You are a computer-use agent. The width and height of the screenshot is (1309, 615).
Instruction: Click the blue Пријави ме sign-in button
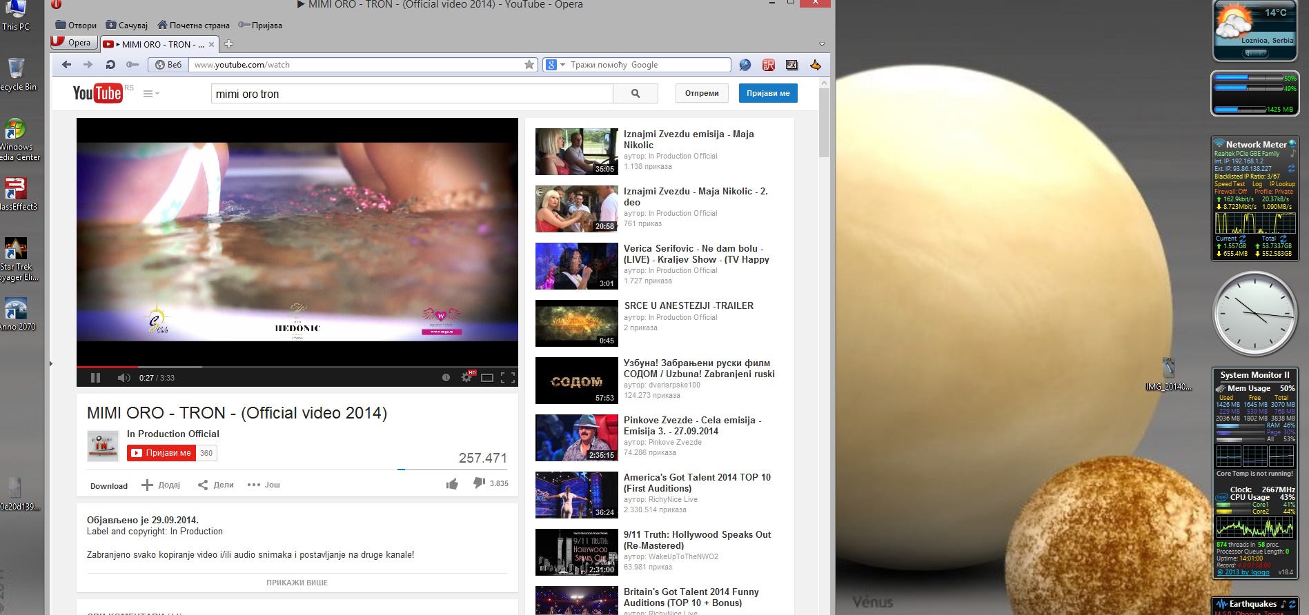[x=768, y=93]
